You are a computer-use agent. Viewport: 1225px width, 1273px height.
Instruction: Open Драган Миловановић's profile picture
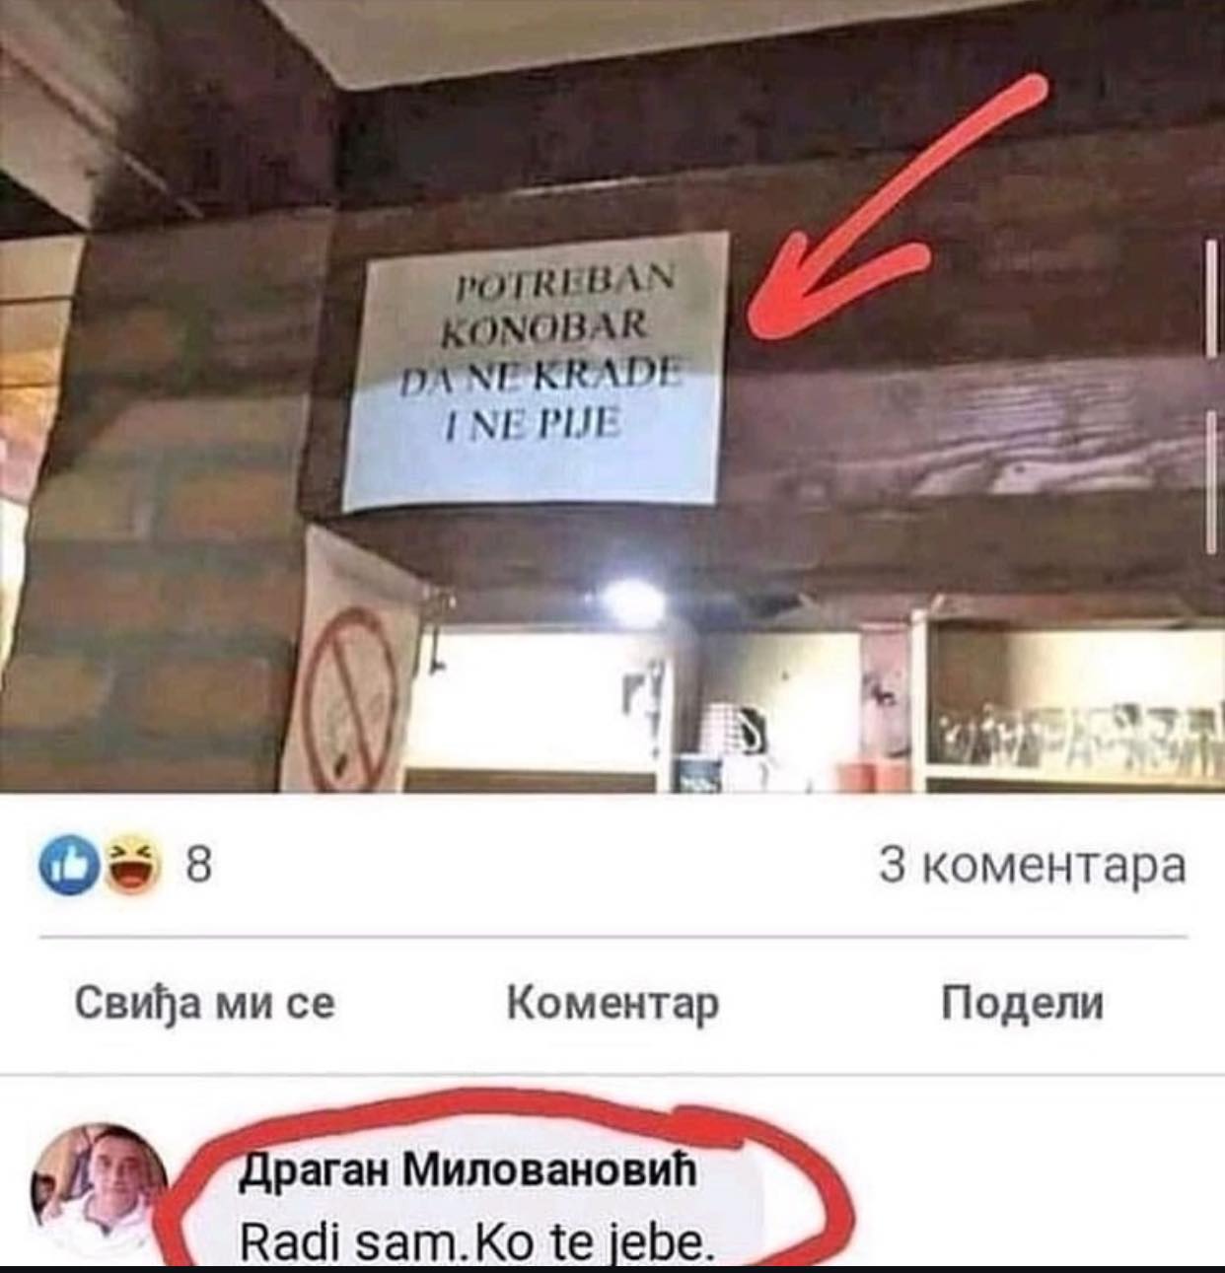click(100, 1191)
